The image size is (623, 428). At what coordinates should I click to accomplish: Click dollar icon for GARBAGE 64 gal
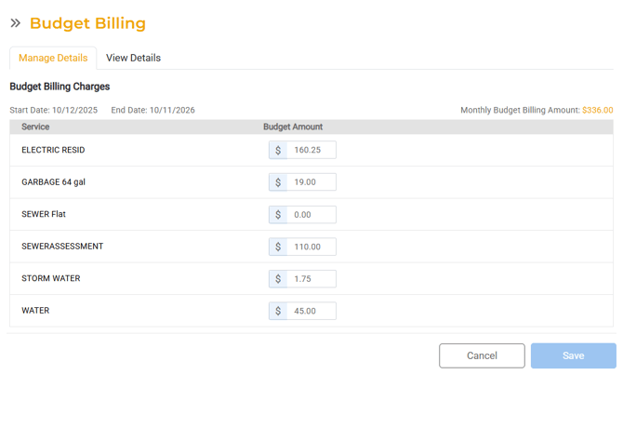(278, 182)
